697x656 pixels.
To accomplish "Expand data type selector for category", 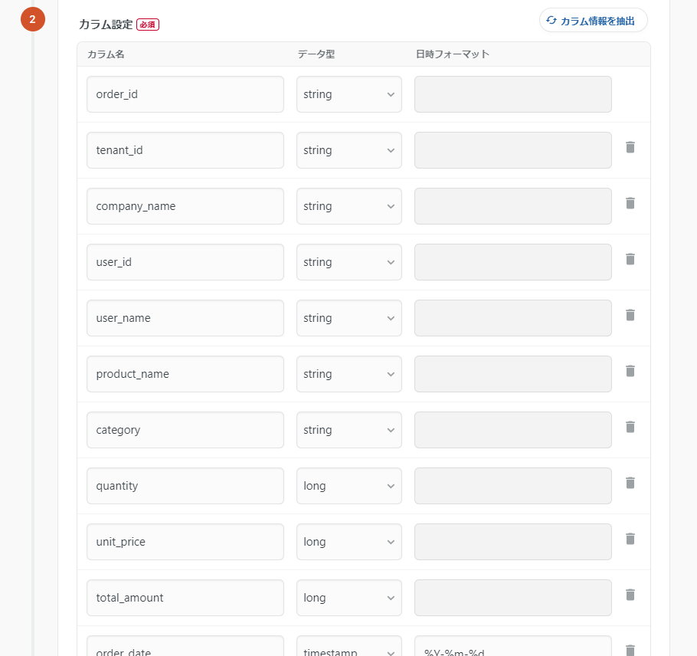I will coord(349,430).
